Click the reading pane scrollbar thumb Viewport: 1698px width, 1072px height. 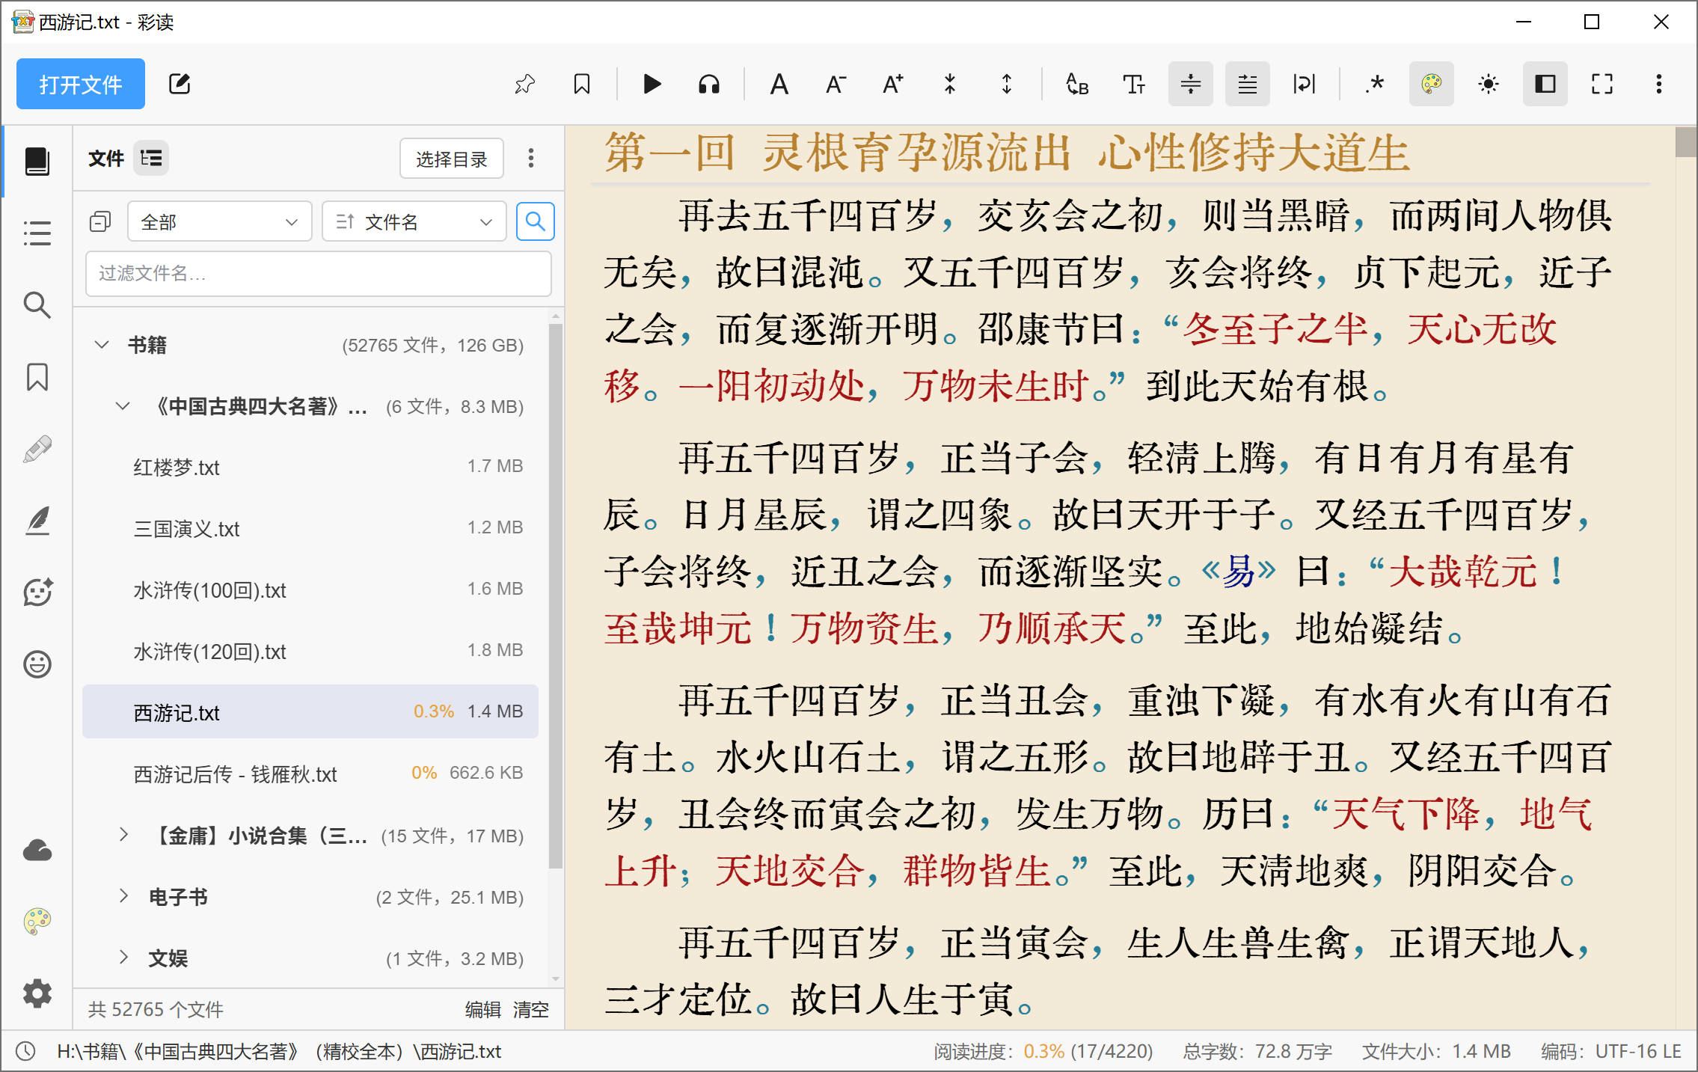click(x=1686, y=142)
